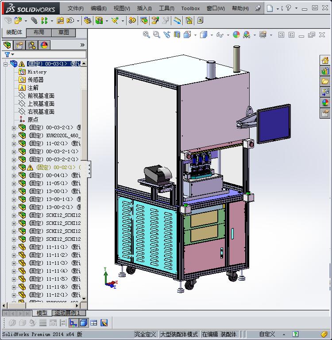This screenshot has height=340, width=332.
Task: Click the View Orientation icon
Action: pos(187,35)
